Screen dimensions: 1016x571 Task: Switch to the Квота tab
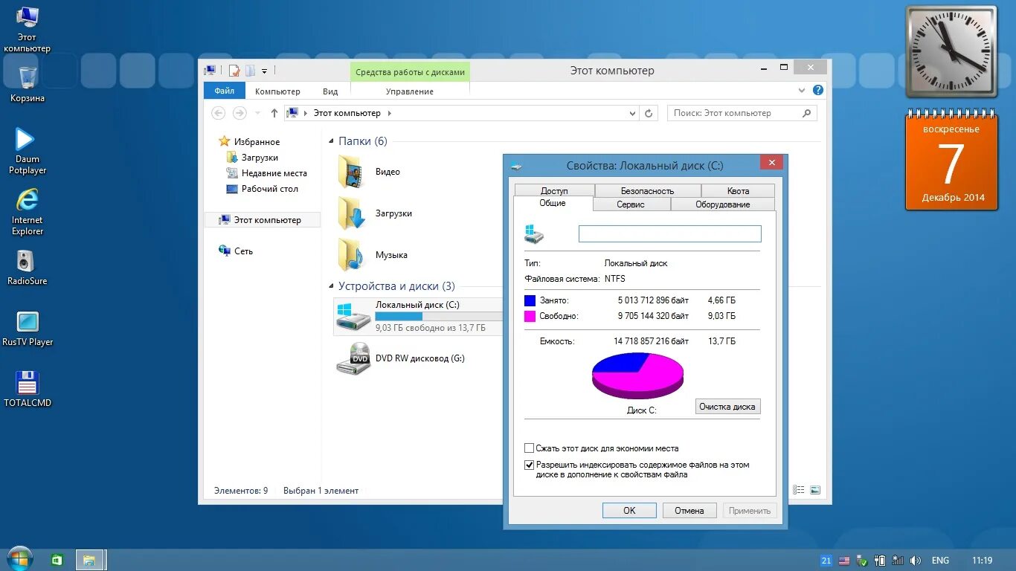pos(738,190)
